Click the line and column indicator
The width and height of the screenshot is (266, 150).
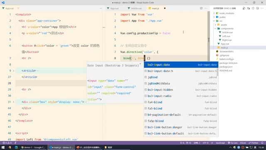(186, 143)
